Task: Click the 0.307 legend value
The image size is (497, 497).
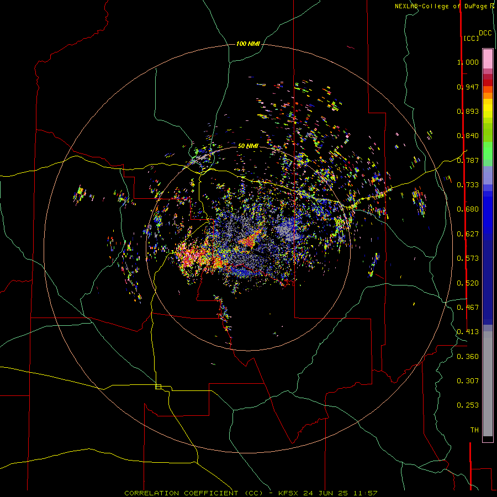Action: point(468,381)
